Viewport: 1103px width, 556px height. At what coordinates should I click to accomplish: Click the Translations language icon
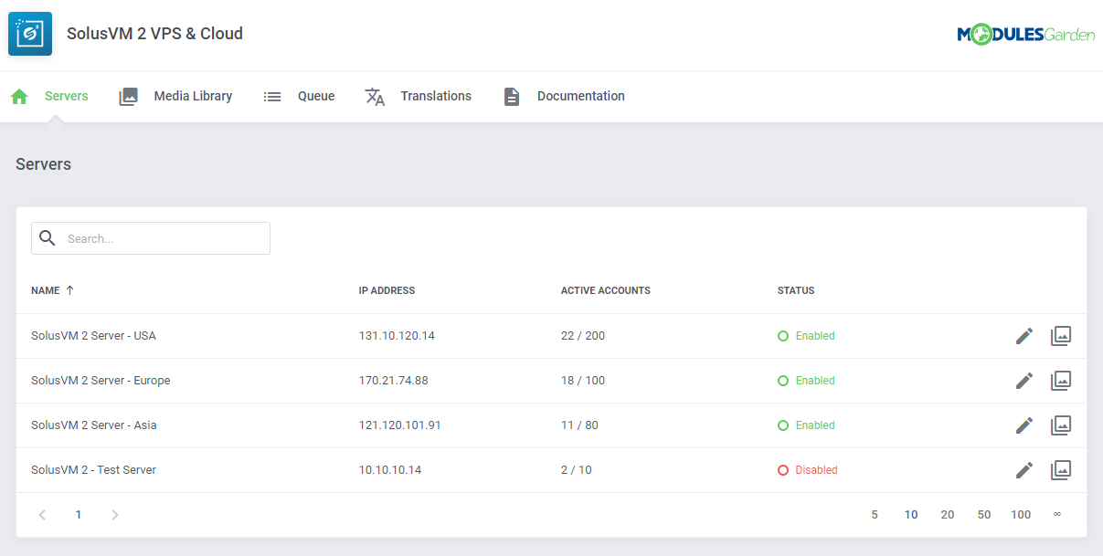point(375,97)
